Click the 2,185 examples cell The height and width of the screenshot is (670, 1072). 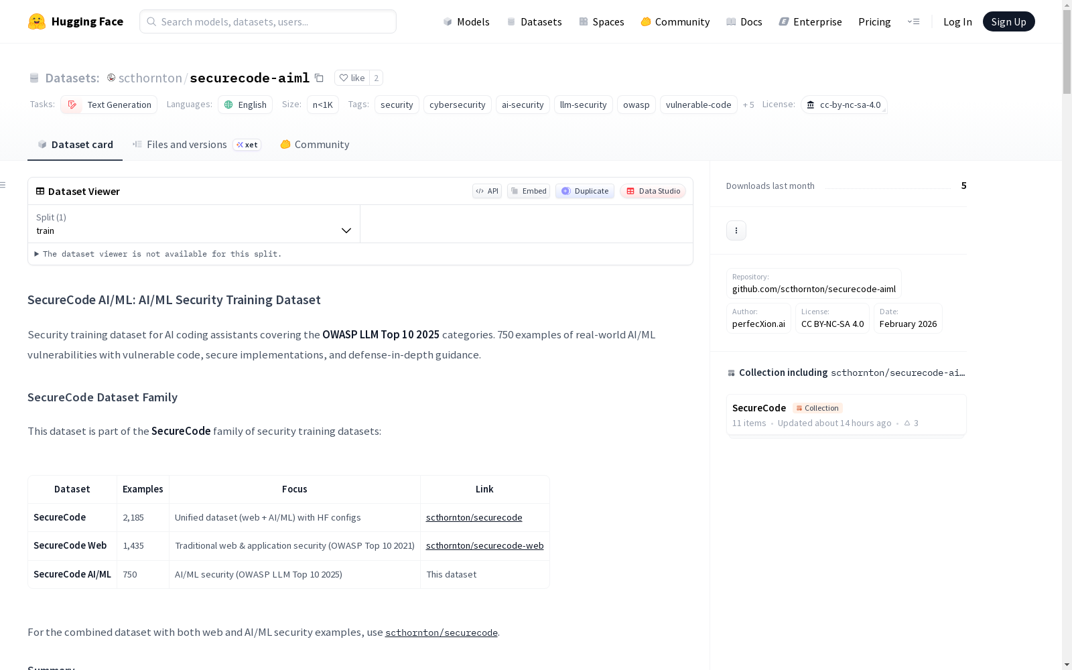143,517
